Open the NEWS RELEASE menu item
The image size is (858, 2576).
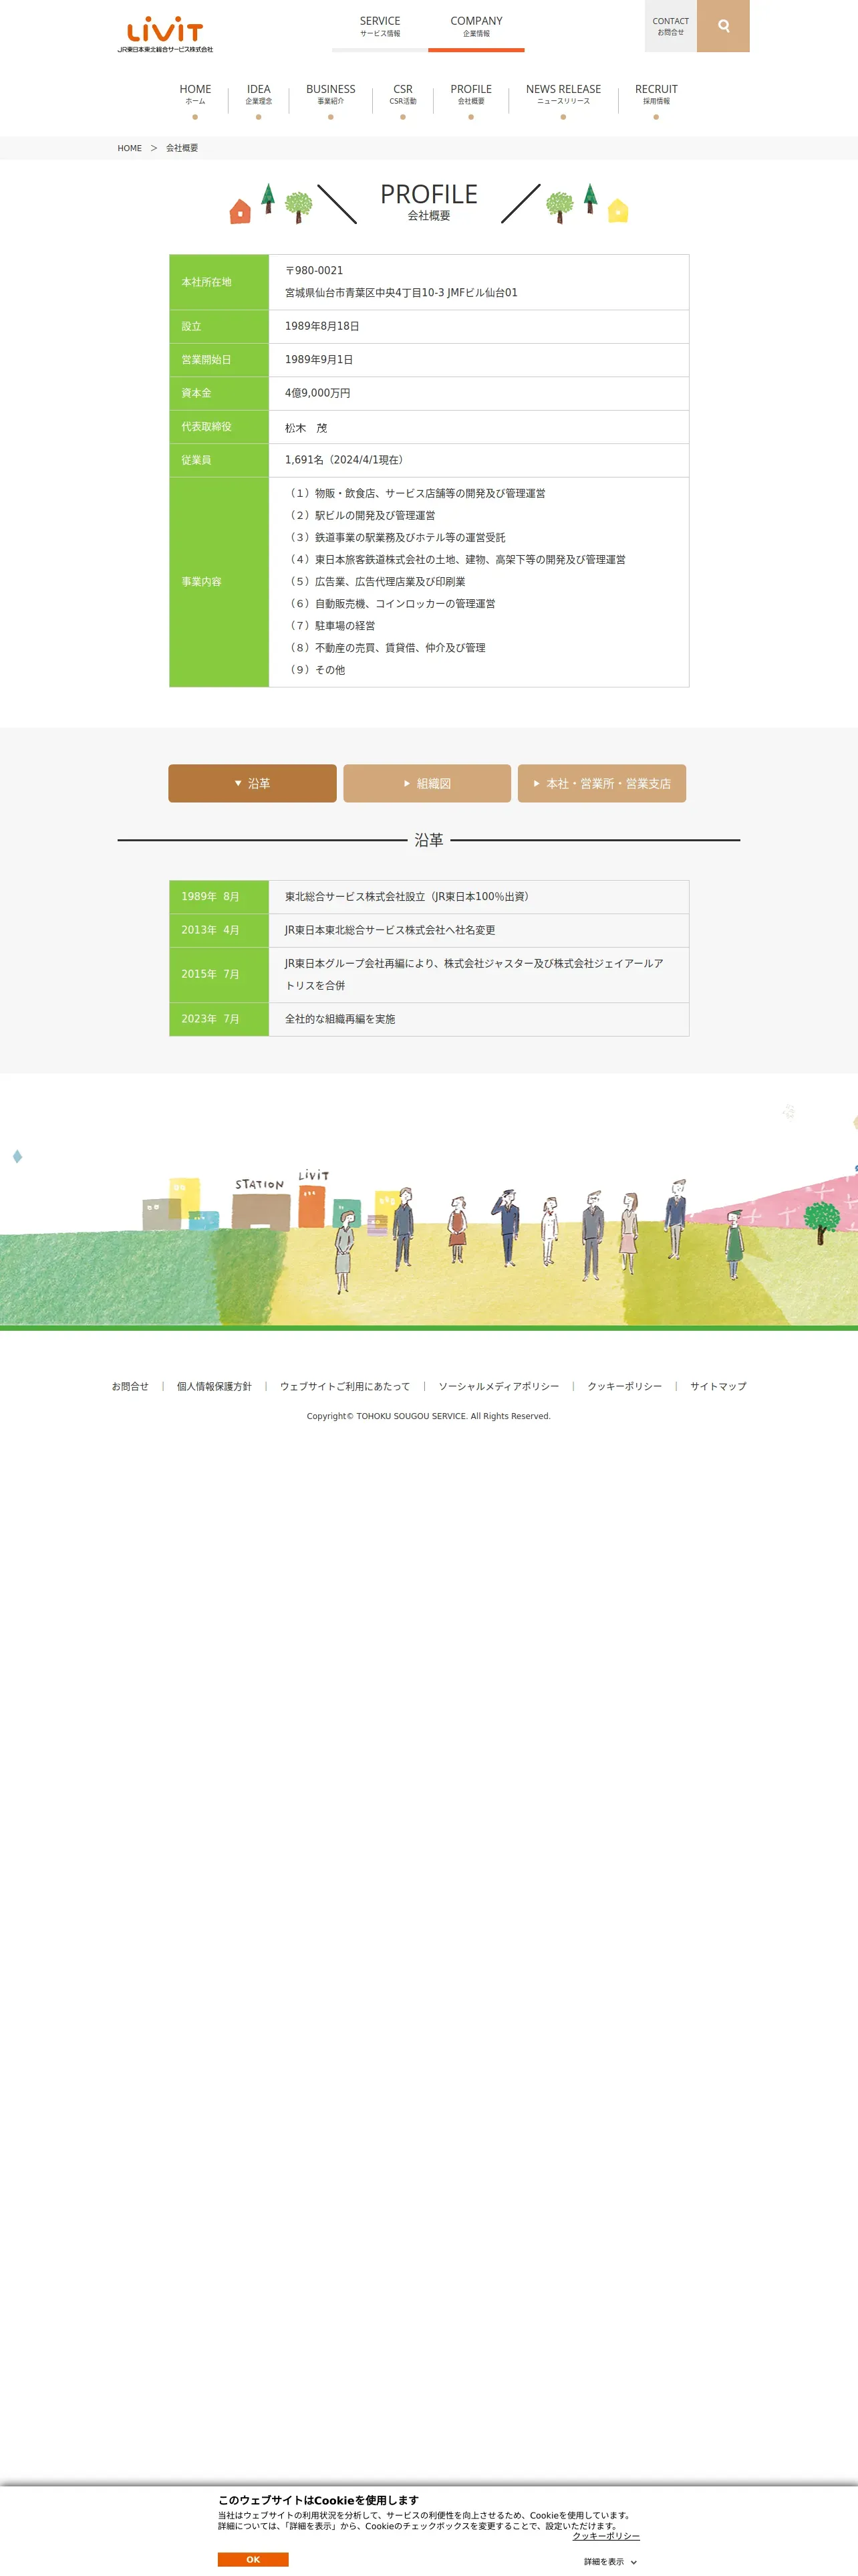click(x=563, y=95)
